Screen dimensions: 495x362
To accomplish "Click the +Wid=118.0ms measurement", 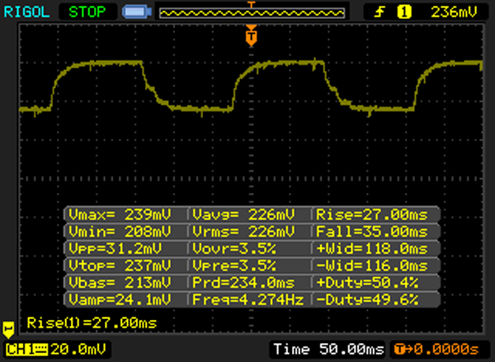I will (x=372, y=249).
